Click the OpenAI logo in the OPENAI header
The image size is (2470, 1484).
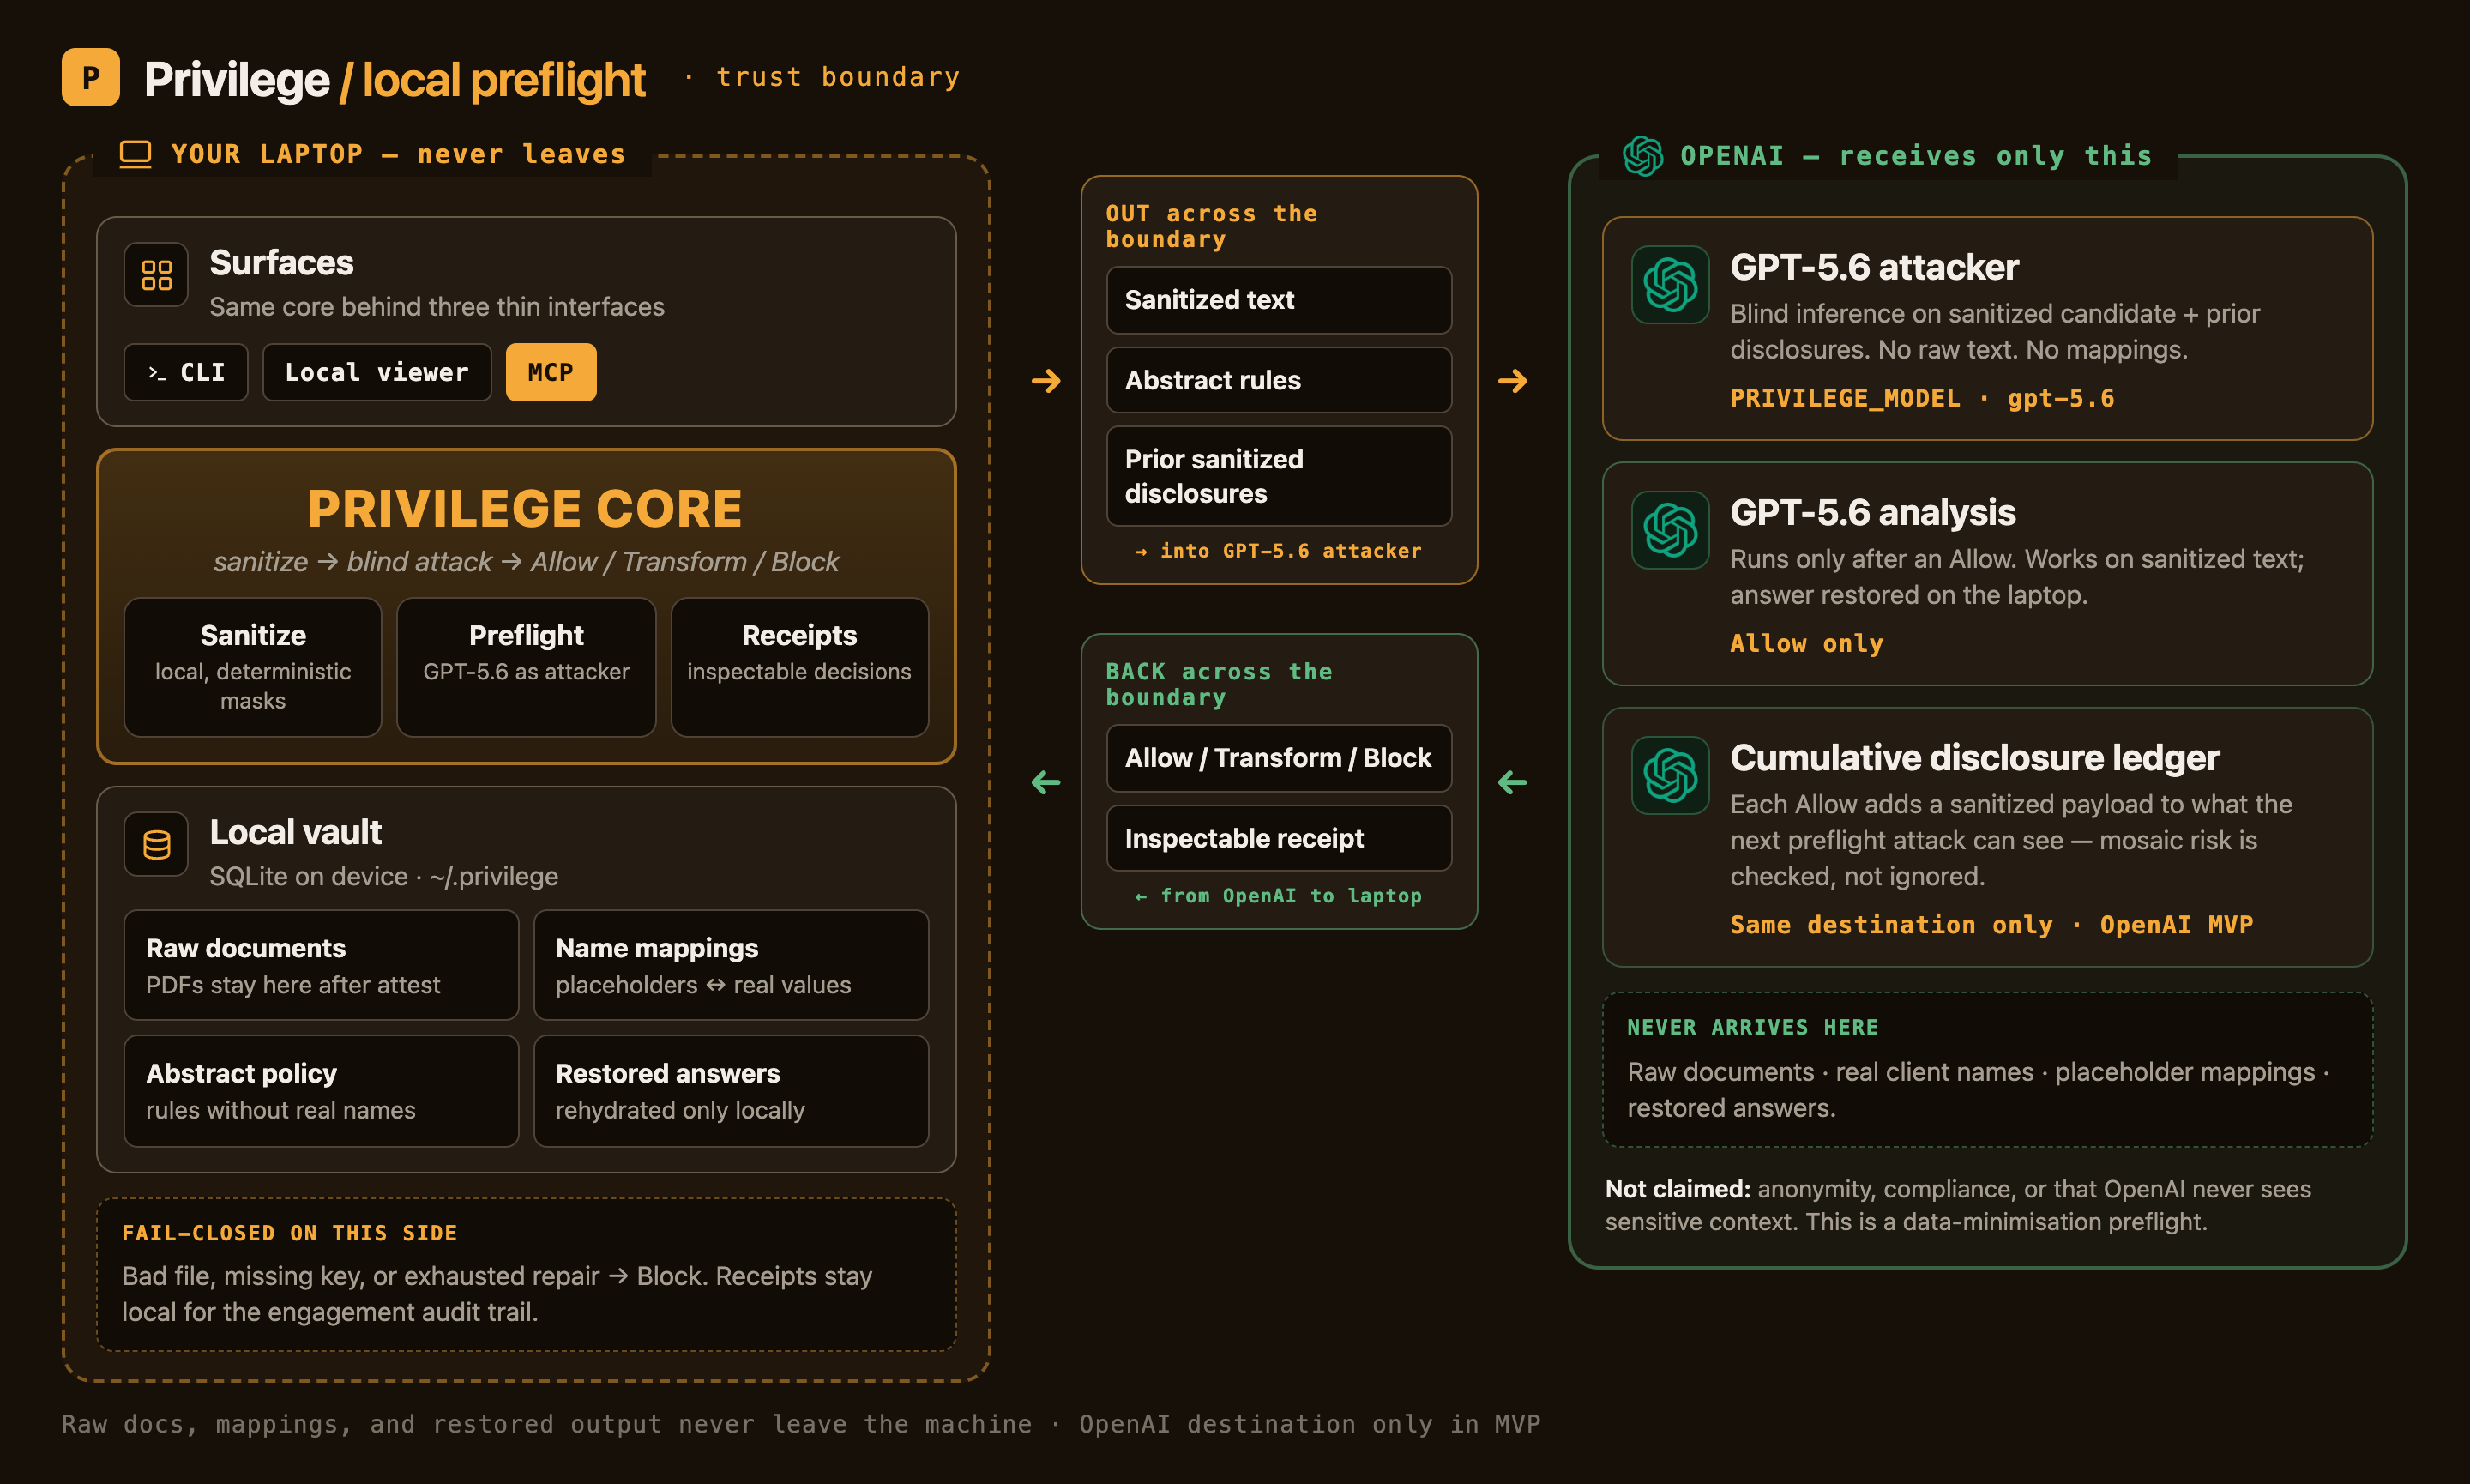click(x=1642, y=155)
